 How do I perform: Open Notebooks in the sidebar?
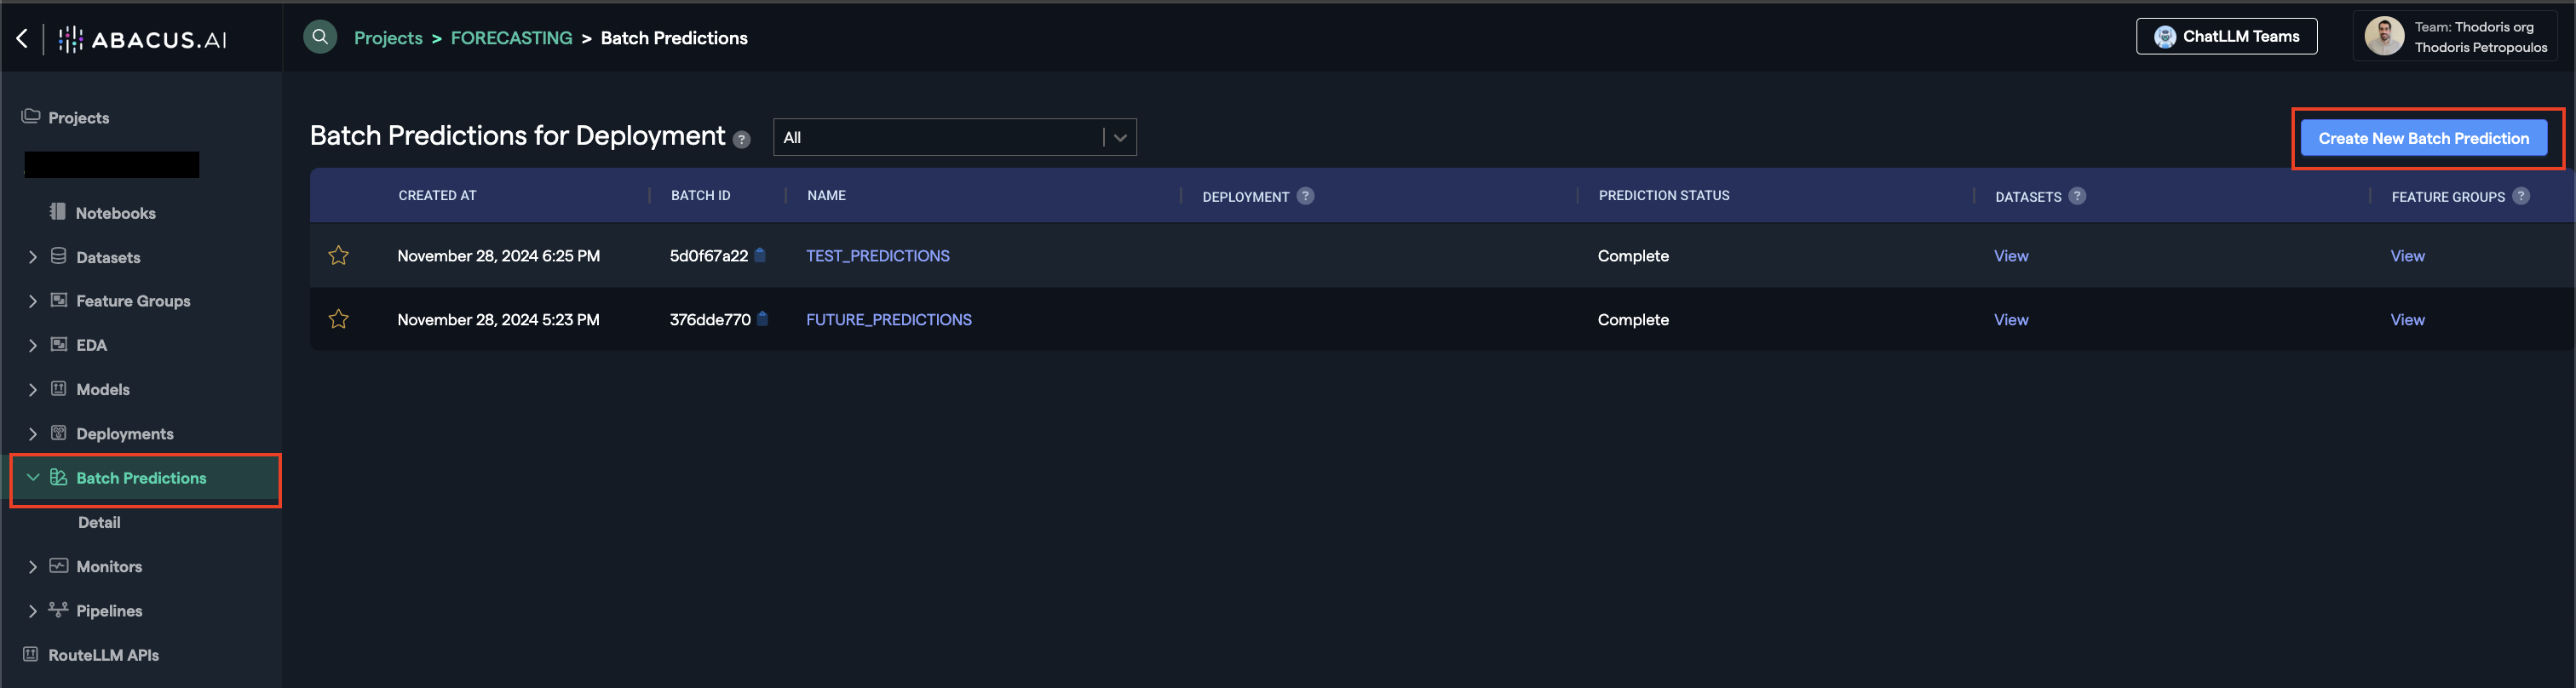tap(115, 213)
